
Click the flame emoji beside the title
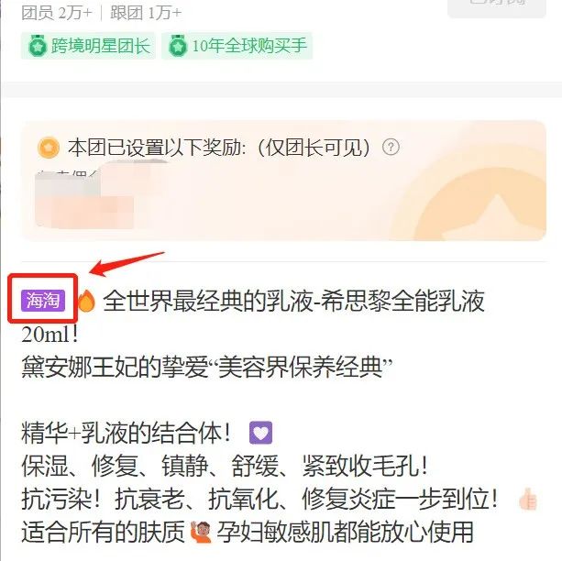(86, 300)
